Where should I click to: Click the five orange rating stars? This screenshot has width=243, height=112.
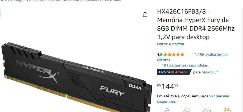tap(174, 55)
